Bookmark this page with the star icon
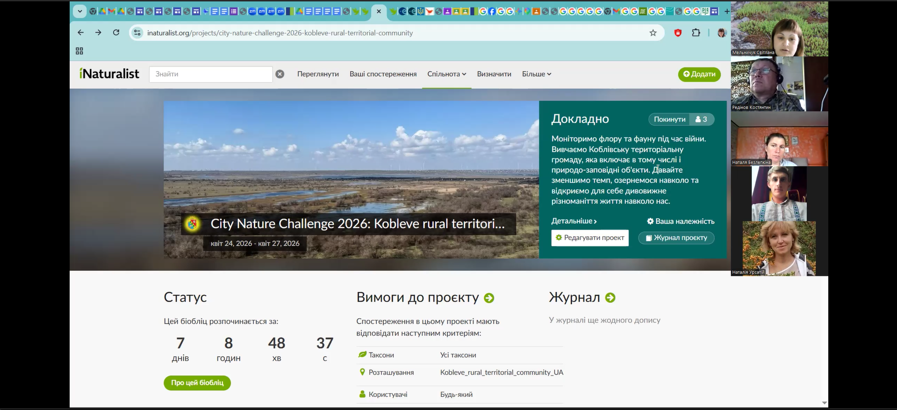 (x=653, y=33)
